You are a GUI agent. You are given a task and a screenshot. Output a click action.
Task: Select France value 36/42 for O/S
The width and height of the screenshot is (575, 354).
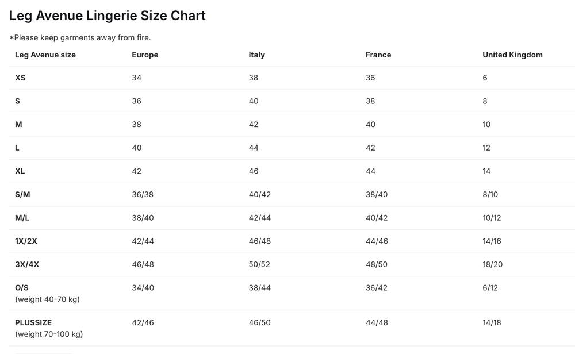pyautogui.click(x=376, y=288)
